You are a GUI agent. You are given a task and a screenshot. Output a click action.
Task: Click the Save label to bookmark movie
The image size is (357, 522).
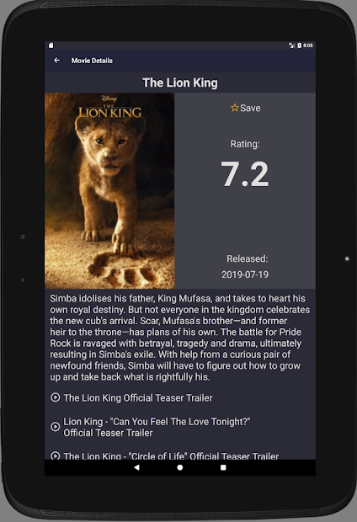[250, 109]
